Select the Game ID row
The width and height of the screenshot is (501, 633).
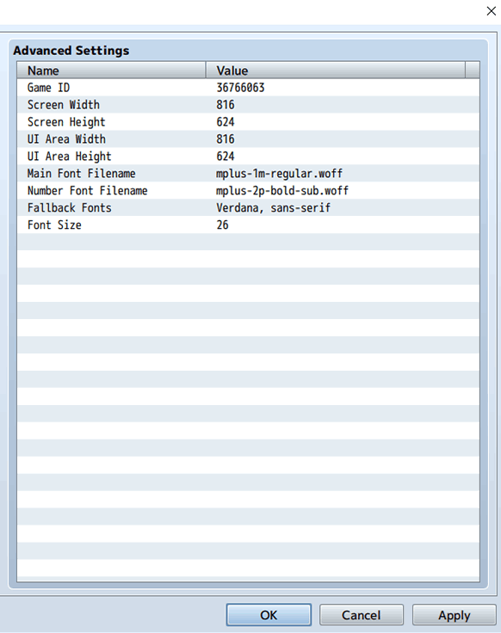[x=249, y=88]
